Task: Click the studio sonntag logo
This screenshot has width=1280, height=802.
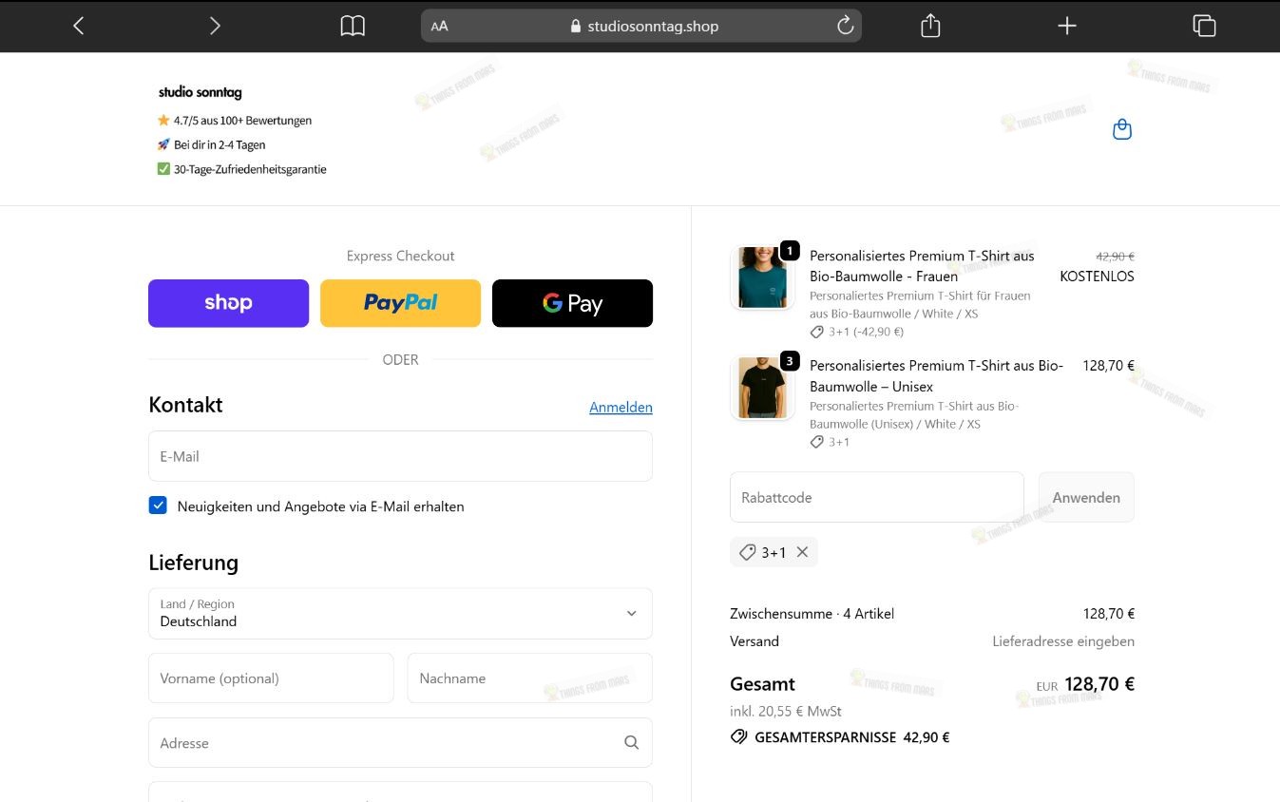Action: [x=200, y=92]
